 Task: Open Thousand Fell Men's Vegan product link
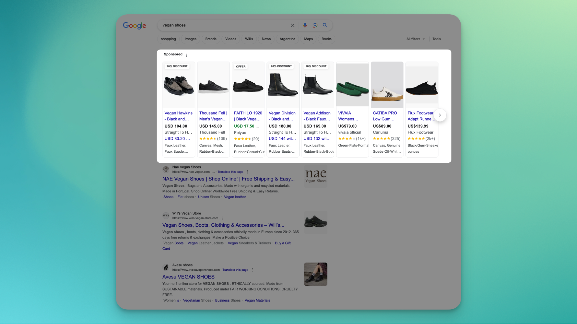pyautogui.click(x=213, y=116)
